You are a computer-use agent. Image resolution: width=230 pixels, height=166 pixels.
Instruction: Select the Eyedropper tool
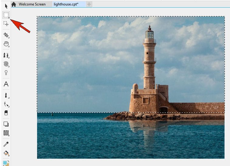[6, 144]
